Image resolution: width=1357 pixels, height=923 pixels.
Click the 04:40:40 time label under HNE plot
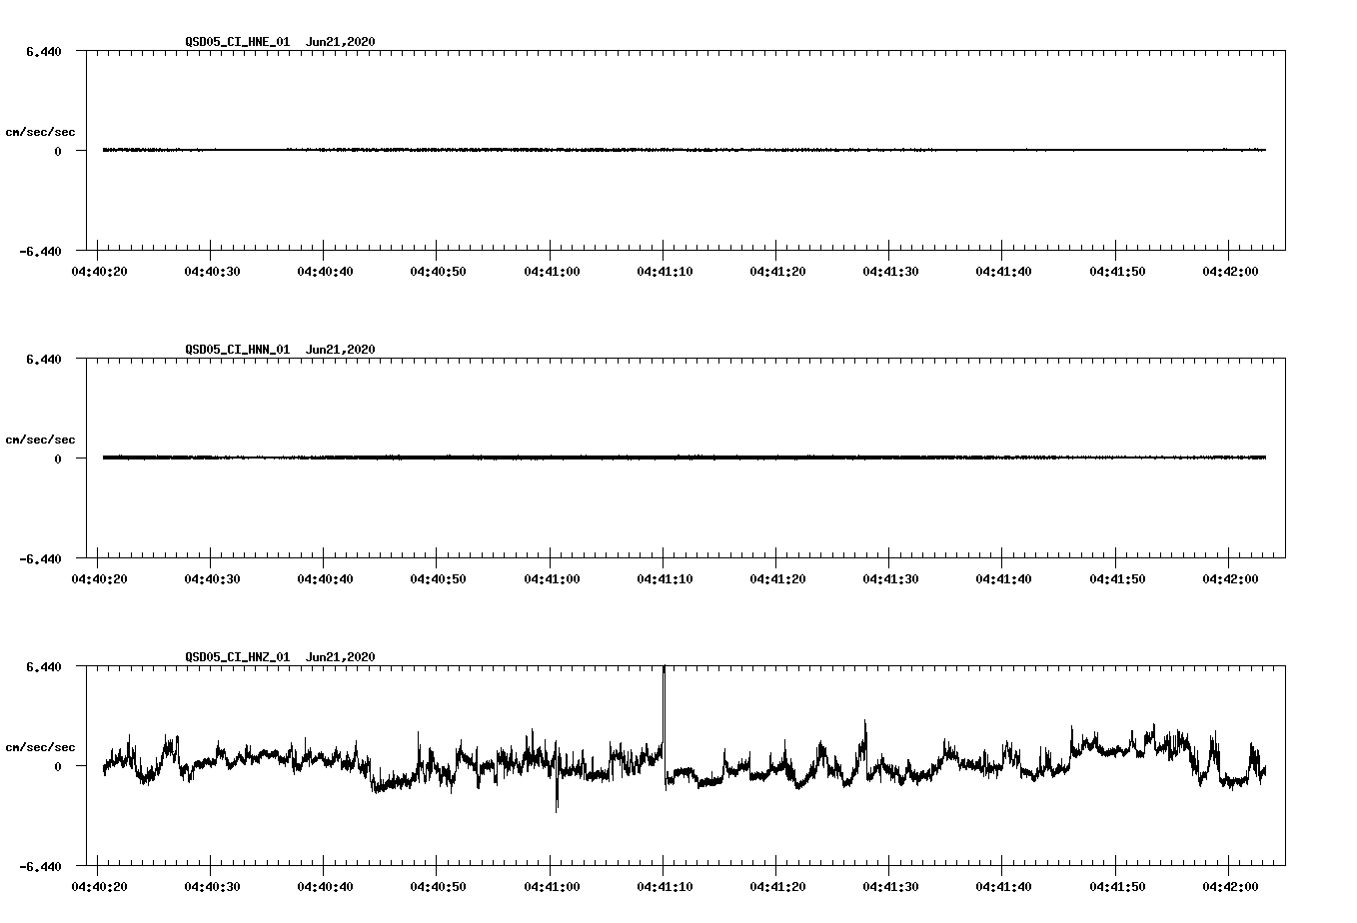[324, 272]
